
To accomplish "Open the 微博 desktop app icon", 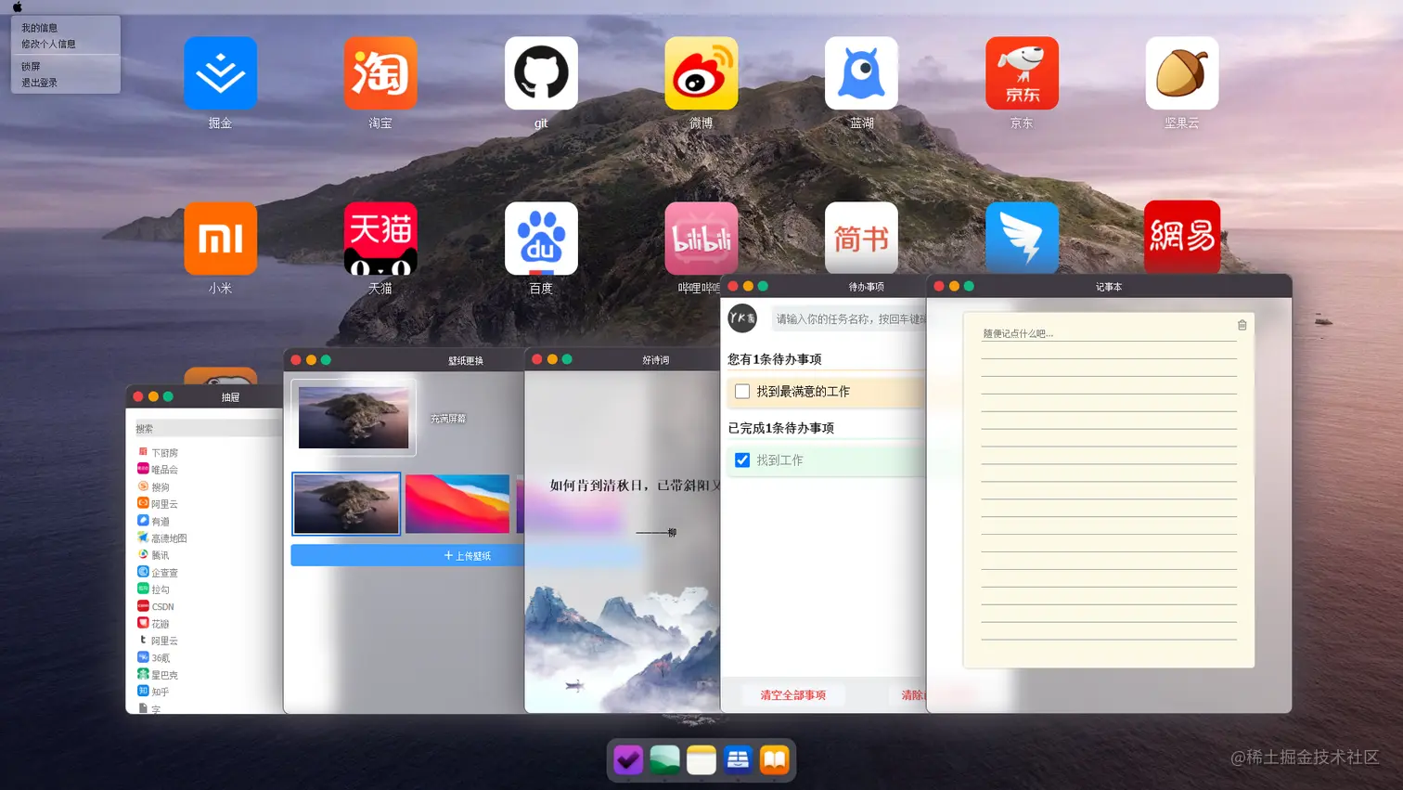I will coord(701,73).
